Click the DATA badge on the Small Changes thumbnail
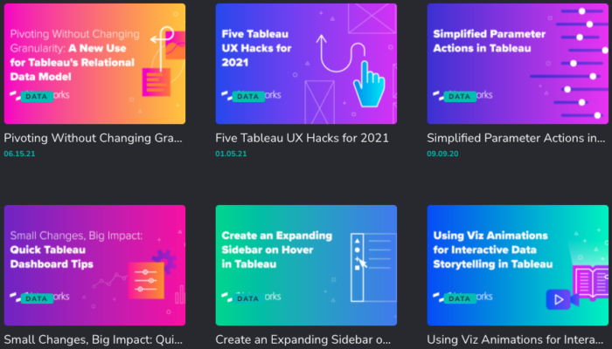The width and height of the screenshot is (612, 349). click(x=36, y=298)
